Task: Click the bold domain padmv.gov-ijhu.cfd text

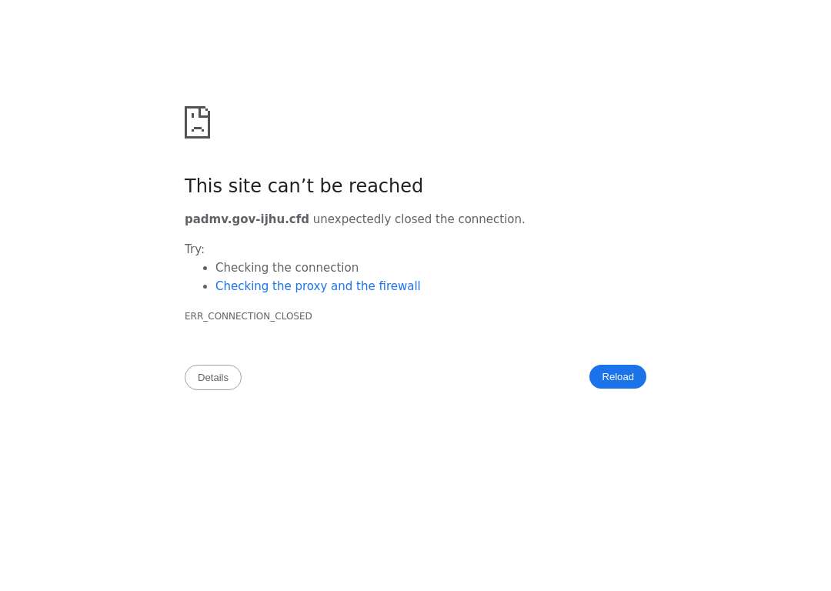Action: (x=246, y=219)
